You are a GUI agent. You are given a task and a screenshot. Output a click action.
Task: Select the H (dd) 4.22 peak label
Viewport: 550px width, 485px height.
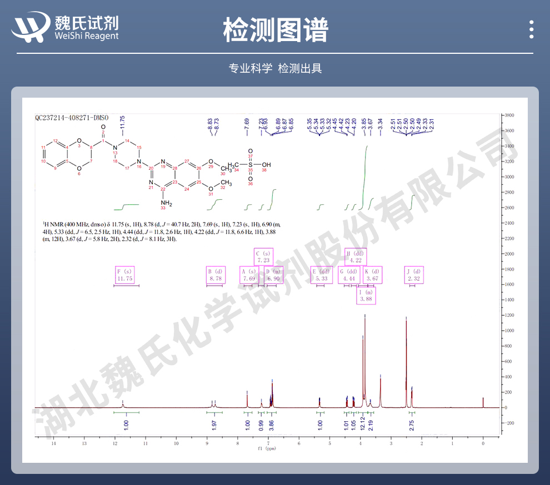[x=356, y=257]
